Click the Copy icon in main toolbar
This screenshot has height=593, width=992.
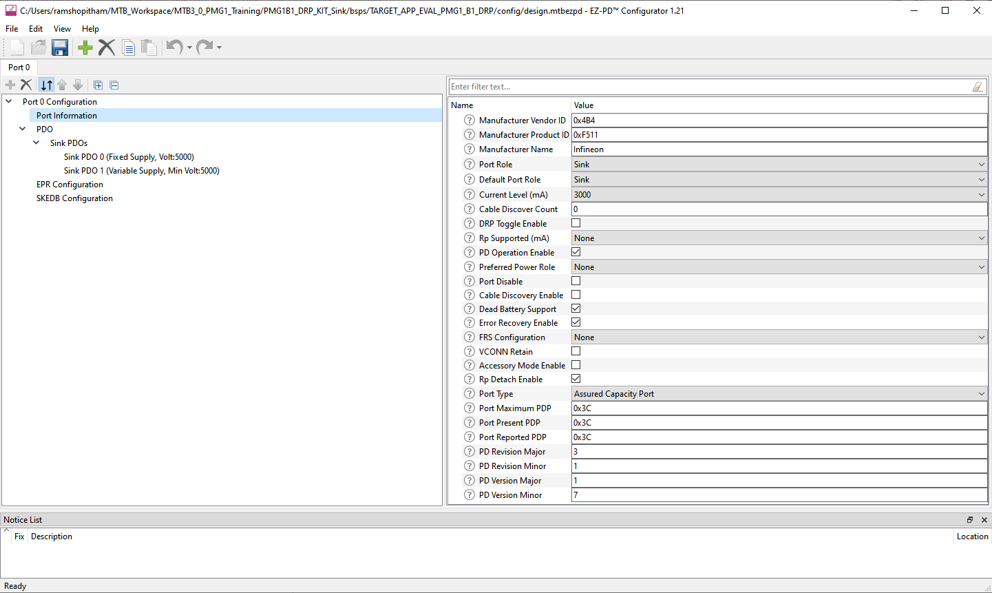tap(128, 47)
